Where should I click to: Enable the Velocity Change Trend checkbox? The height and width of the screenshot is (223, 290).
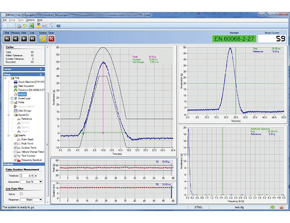[16, 152]
